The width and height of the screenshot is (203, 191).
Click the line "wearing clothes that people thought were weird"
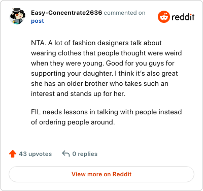(x=107, y=53)
